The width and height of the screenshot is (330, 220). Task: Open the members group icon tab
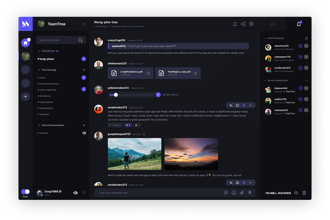[x=273, y=24]
